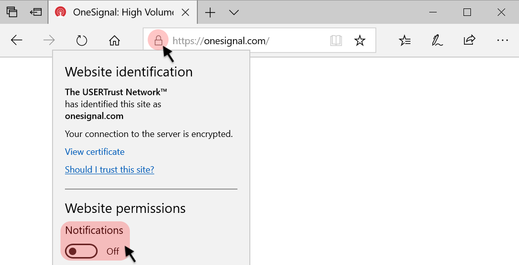This screenshot has width=519, height=265.
Task: Add page to favorites star
Action: tap(360, 41)
